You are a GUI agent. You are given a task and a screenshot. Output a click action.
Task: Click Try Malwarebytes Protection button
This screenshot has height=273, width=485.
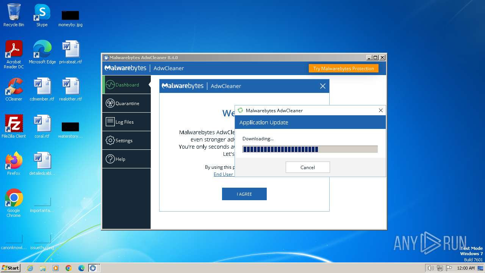pos(343,69)
